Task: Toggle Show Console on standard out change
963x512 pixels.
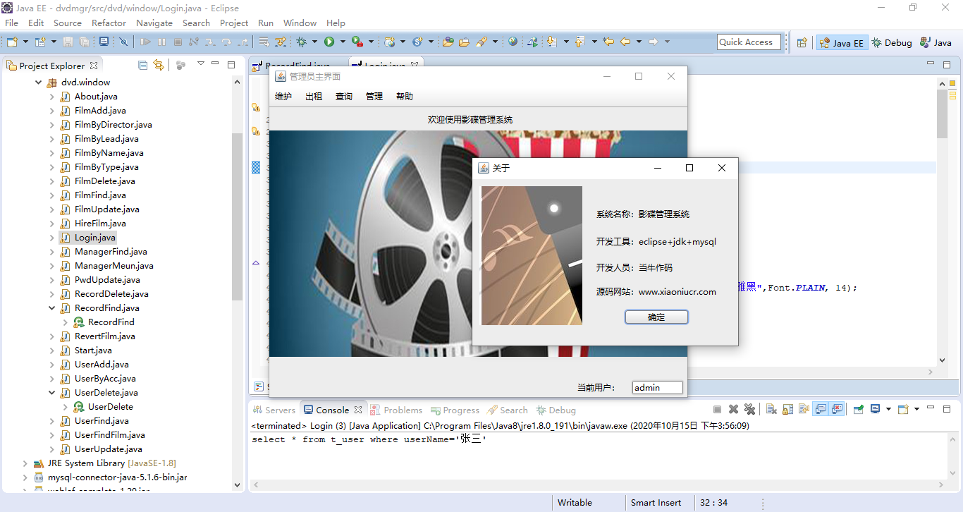Action: point(820,409)
